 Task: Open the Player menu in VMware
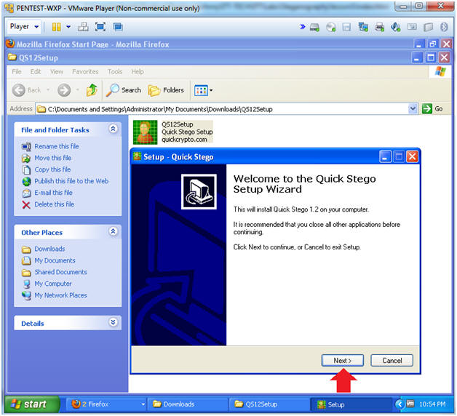(x=24, y=27)
